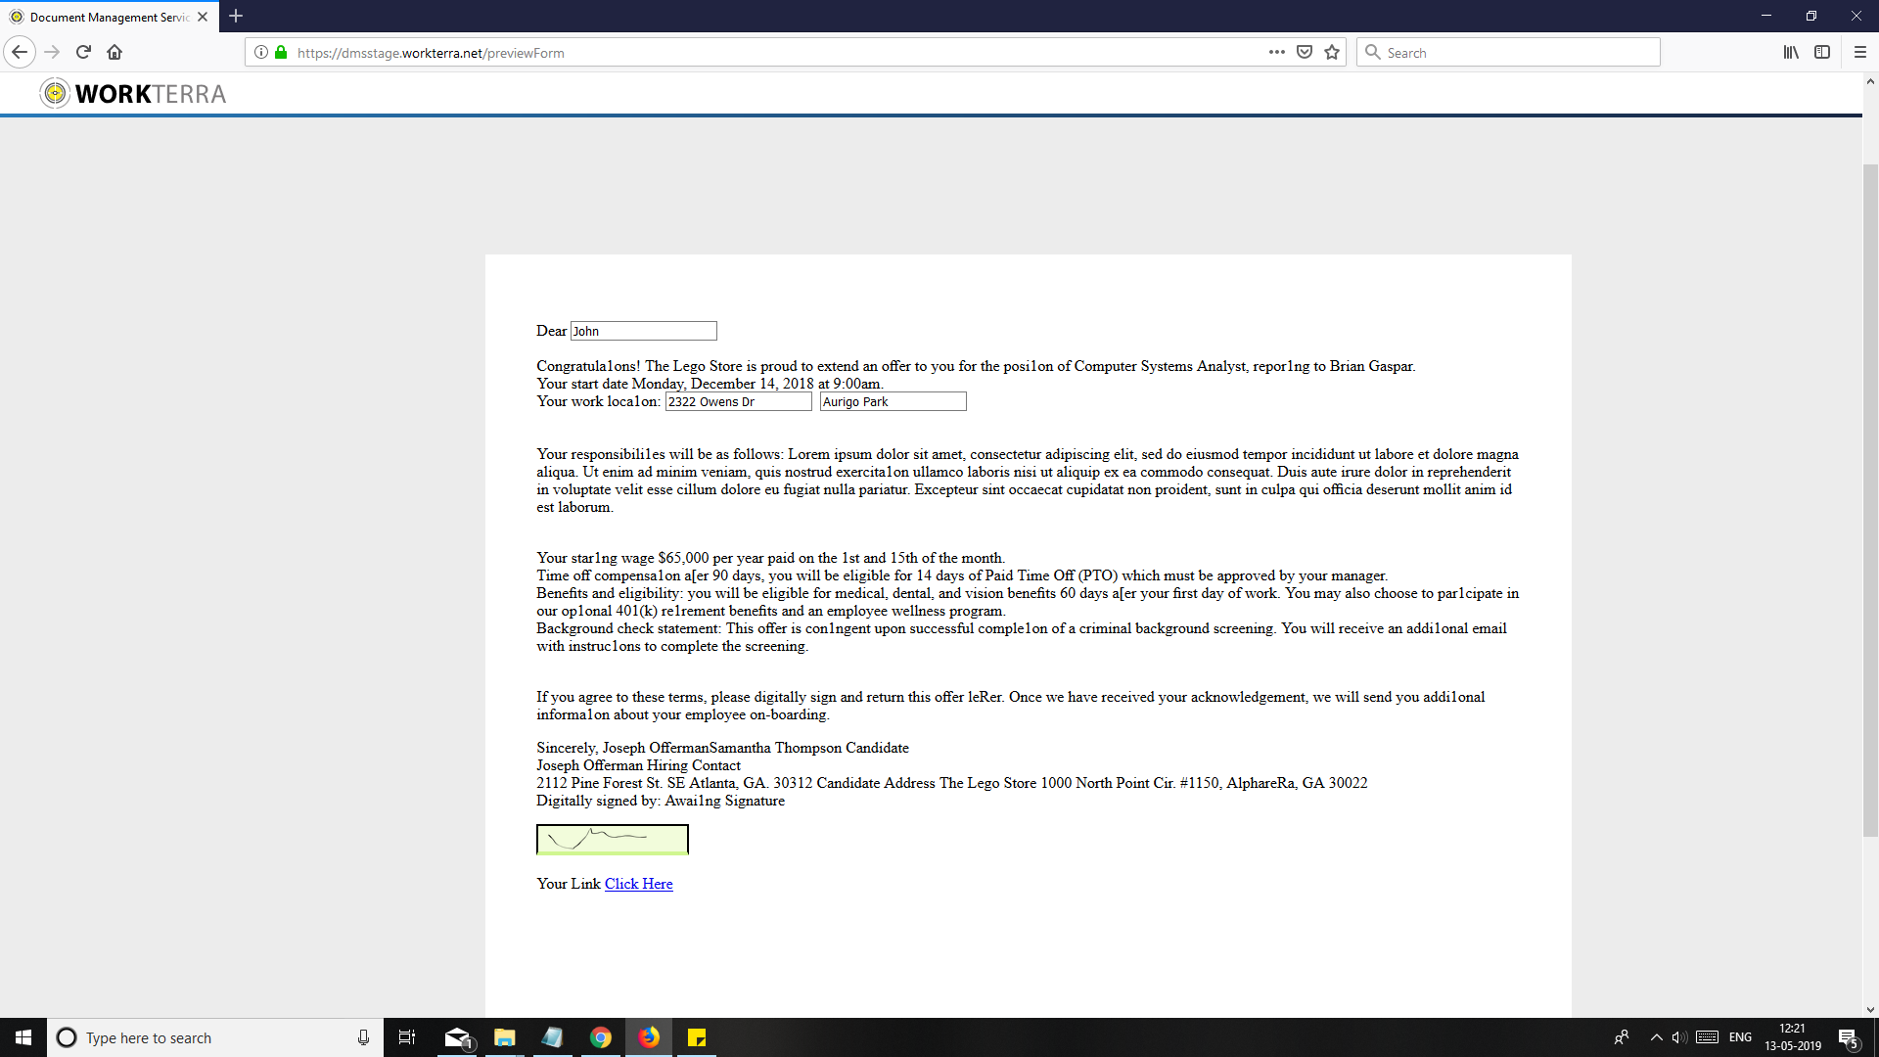Click Type here to search box
Viewport: 1879px width, 1057px height.
[x=215, y=1037]
